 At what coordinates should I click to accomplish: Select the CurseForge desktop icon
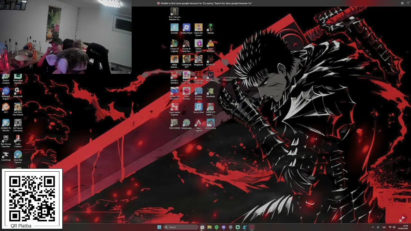[6, 156]
